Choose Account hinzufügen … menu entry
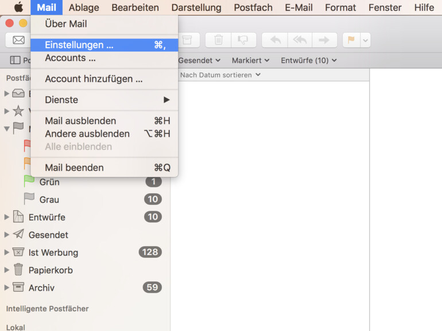This screenshot has height=331, width=442. (104, 79)
